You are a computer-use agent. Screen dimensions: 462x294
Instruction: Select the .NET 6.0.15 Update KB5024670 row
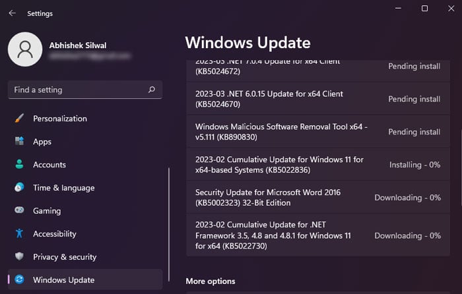tap(318, 99)
